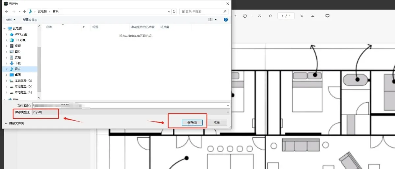Expand the 3D 对象 node
395x169 pixels.
click(x=6, y=40)
